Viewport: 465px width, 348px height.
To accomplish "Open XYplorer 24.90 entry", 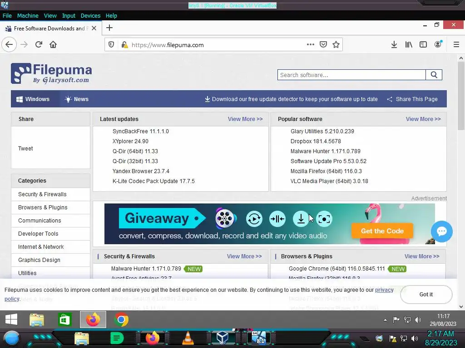I will click(x=130, y=141).
